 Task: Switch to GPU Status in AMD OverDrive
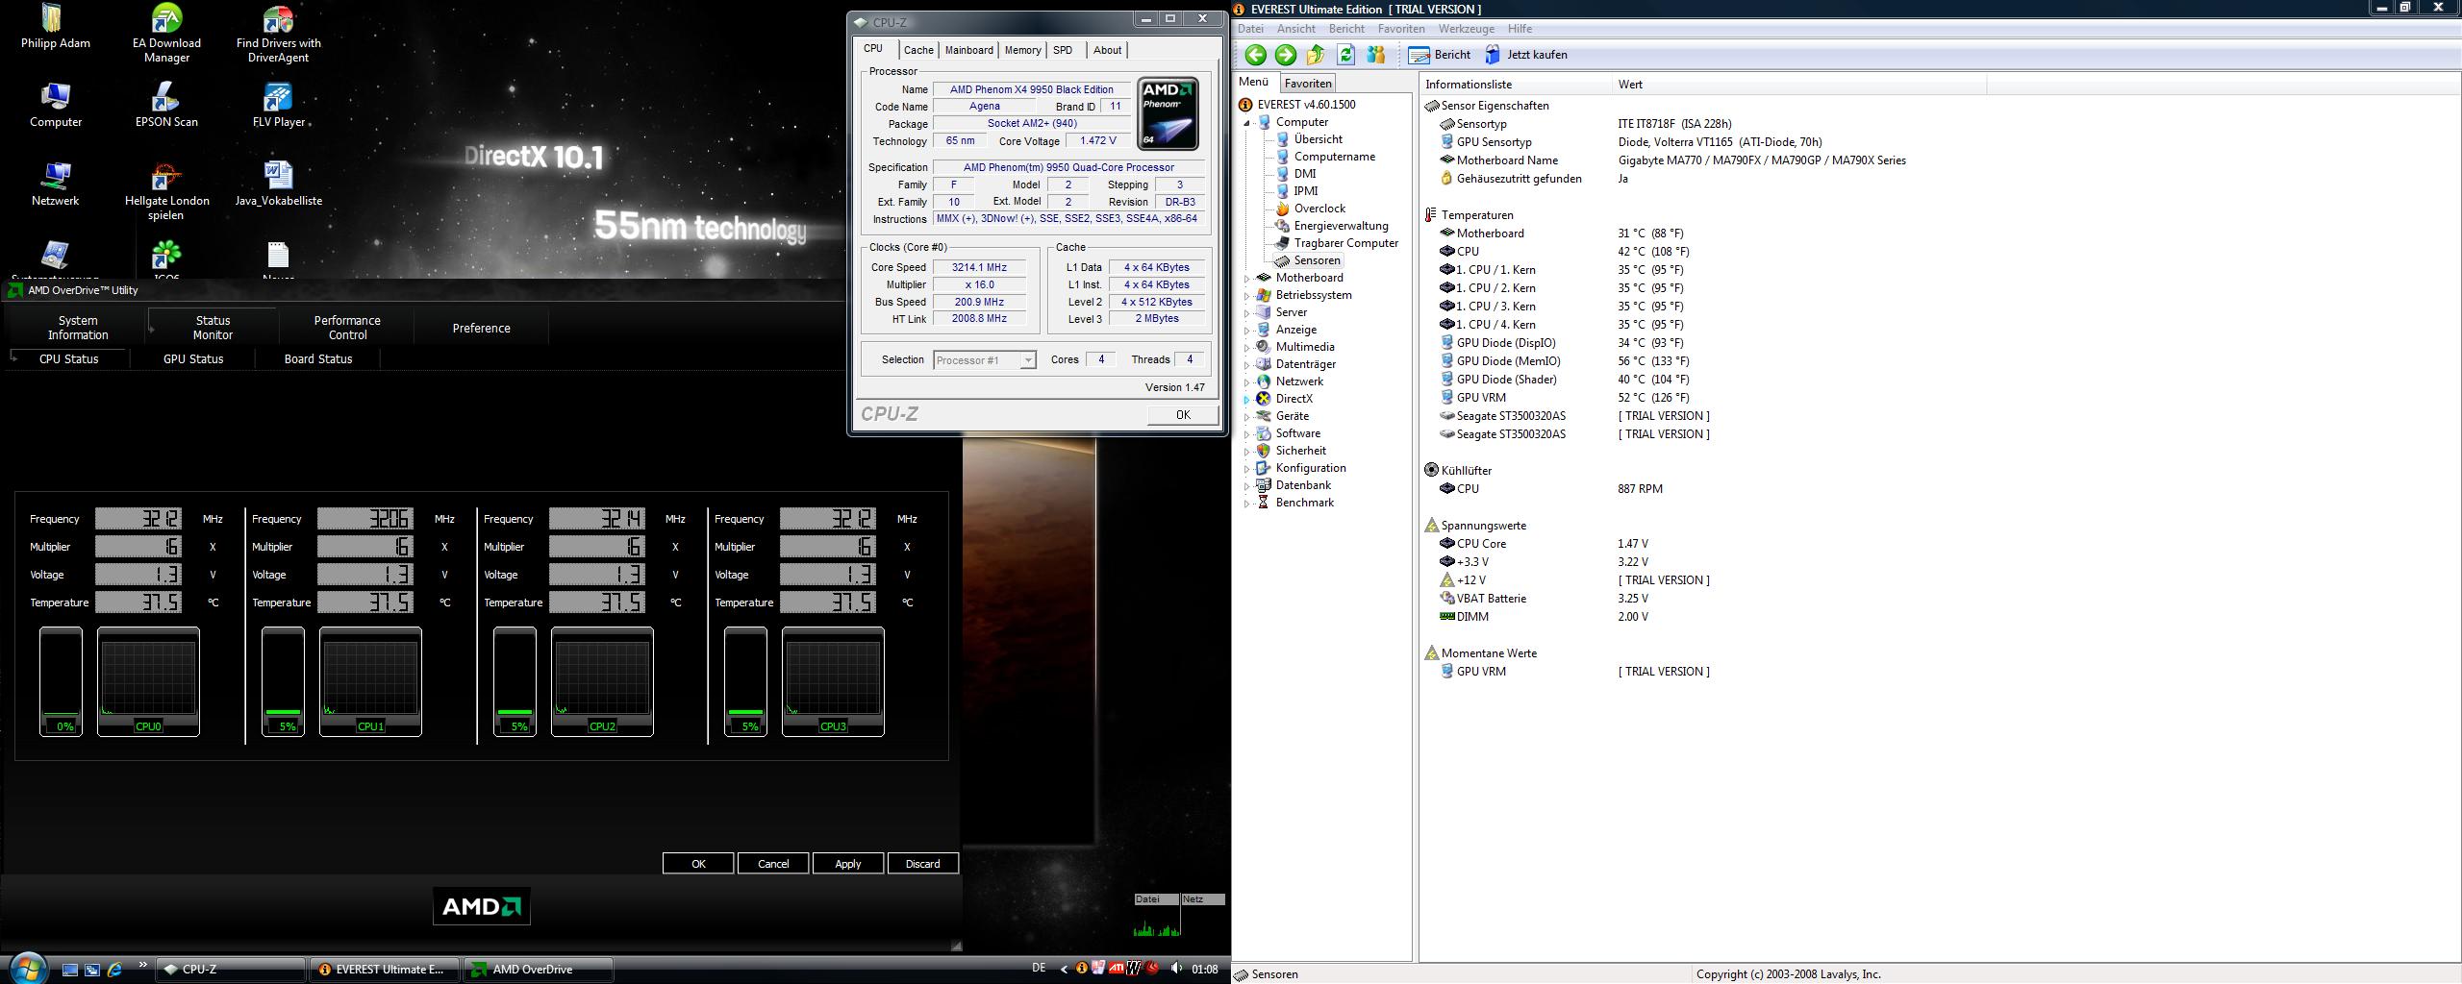click(193, 358)
